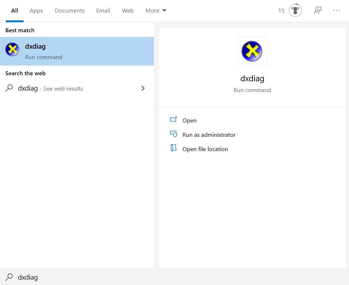This screenshot has height=285, width=349.
Task: Select the Email search tab
Action: coord(103,11)
